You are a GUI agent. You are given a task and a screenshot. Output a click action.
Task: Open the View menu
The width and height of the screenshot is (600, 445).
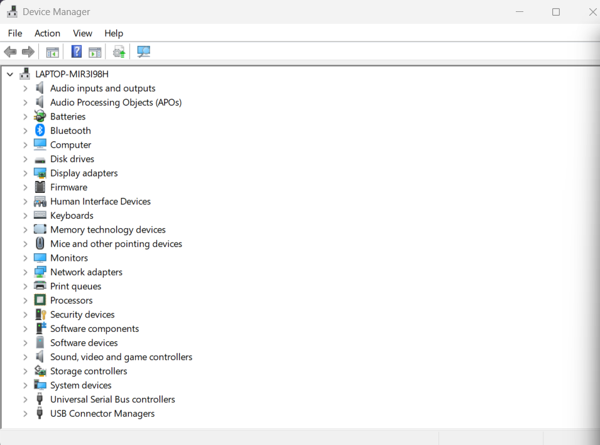[x=82, y=33]
